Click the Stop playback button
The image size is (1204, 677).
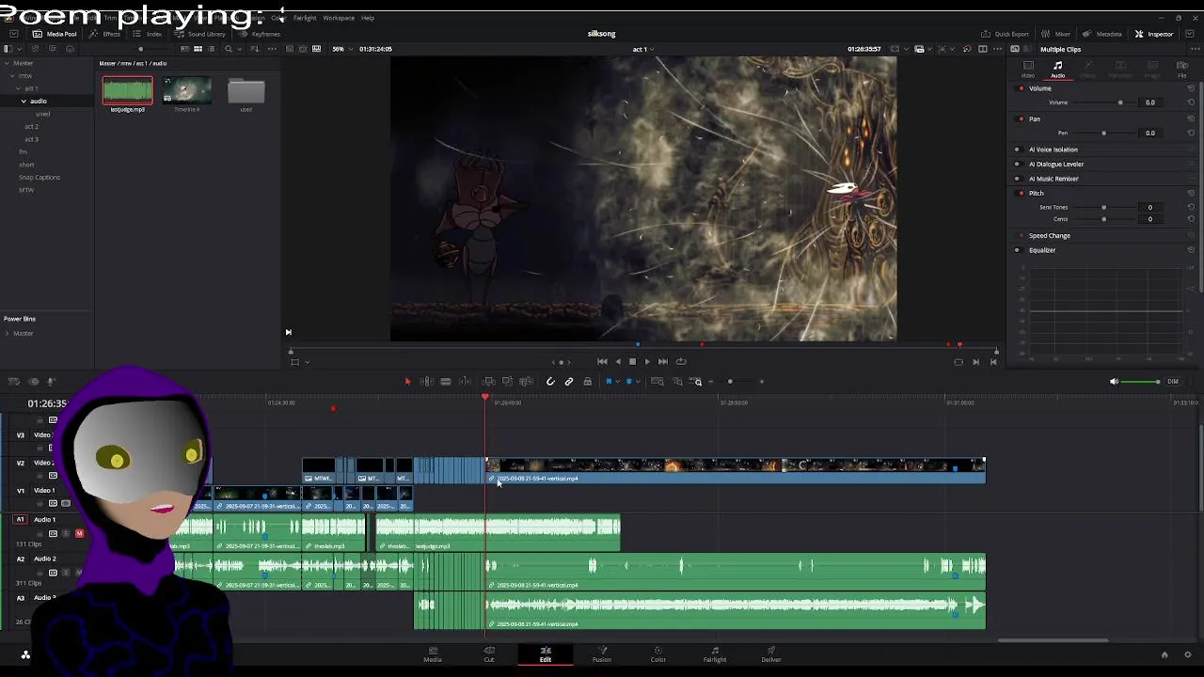click(632, 361)
